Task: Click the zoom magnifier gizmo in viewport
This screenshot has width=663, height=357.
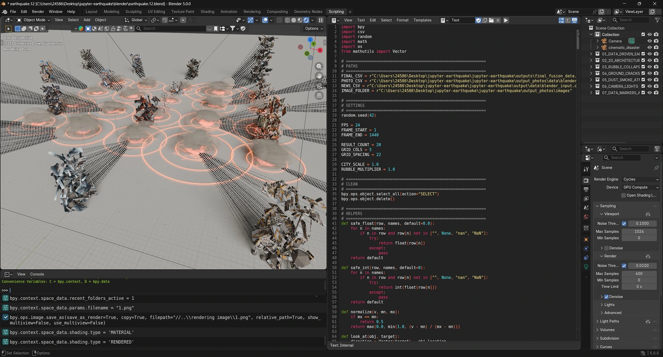Action: pyautogui.click(x=319, y=66)
